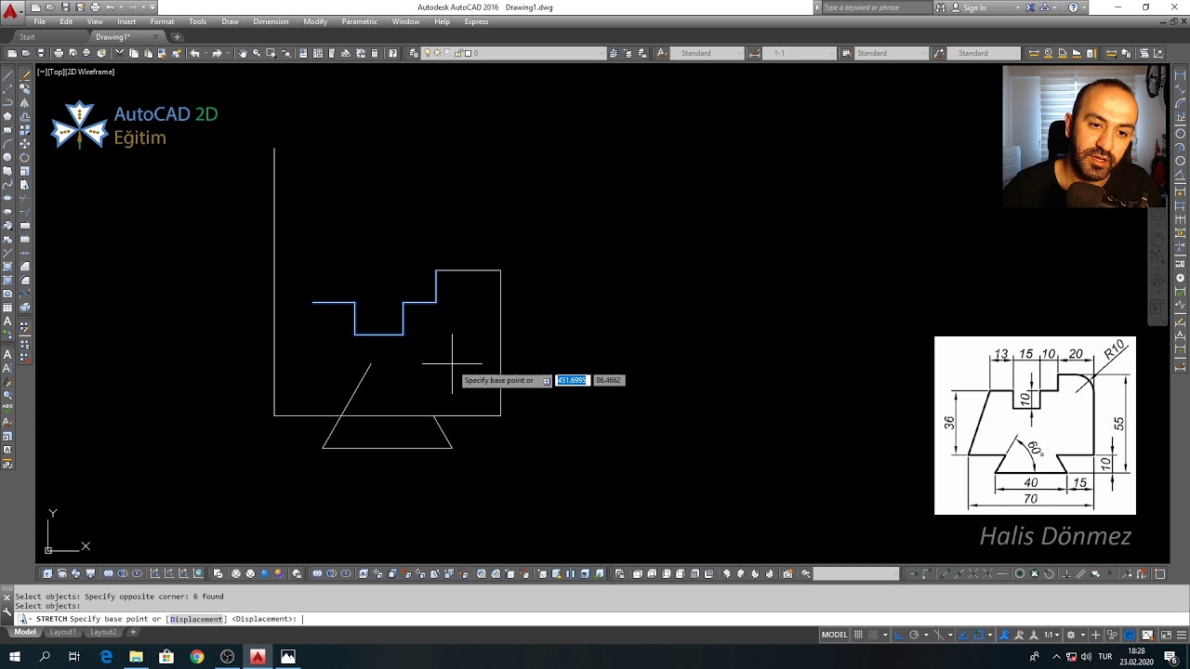Open Google Chrome from Windows taskbar
The width and height of the screenshot is (1190, 669).
(x=197, y=657)
